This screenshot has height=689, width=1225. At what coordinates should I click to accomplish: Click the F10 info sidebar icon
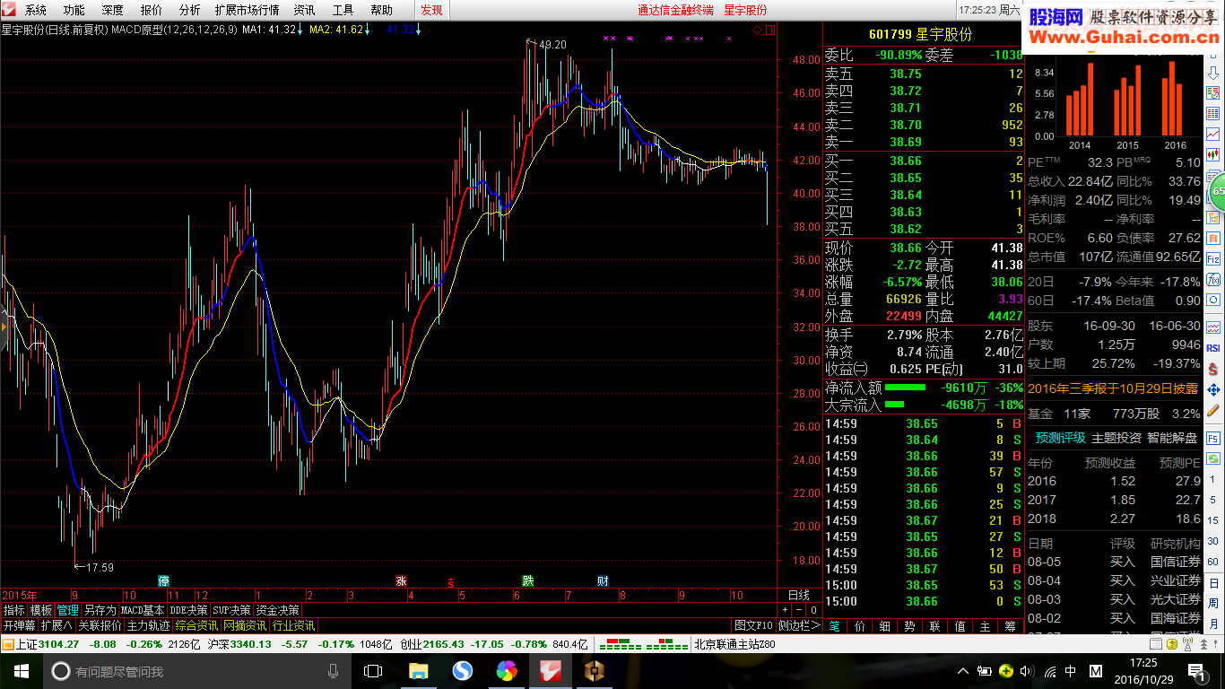[x=1213, y=259]
